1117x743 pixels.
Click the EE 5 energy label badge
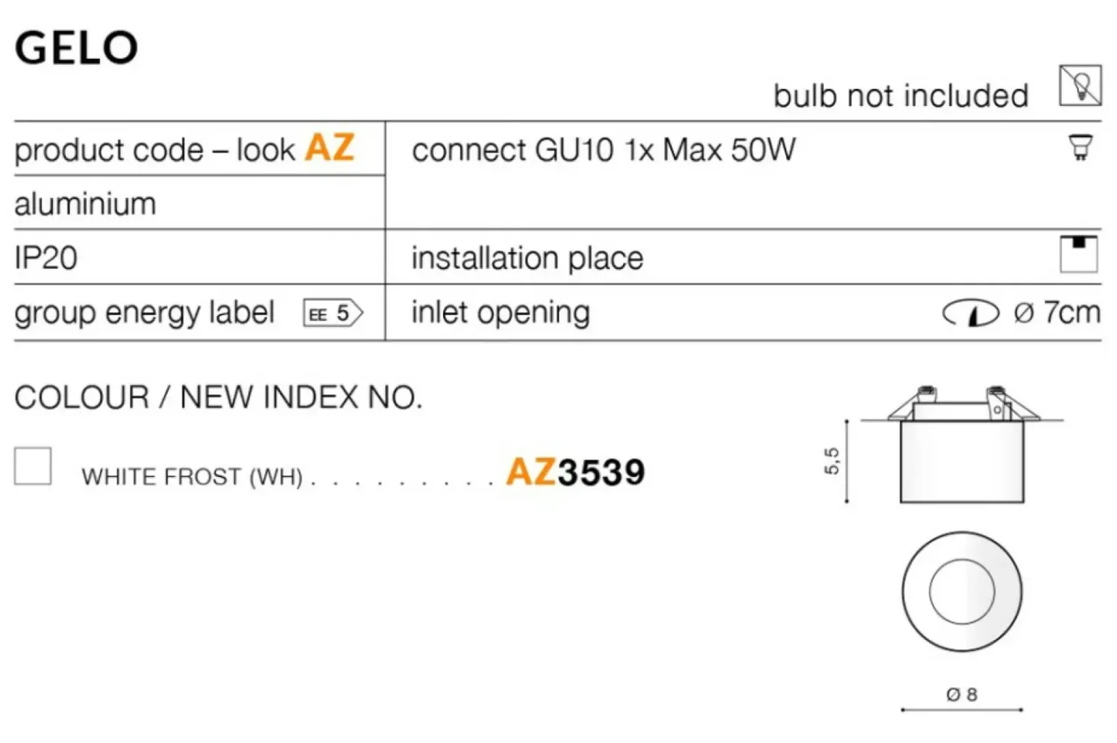coord(332,313)
